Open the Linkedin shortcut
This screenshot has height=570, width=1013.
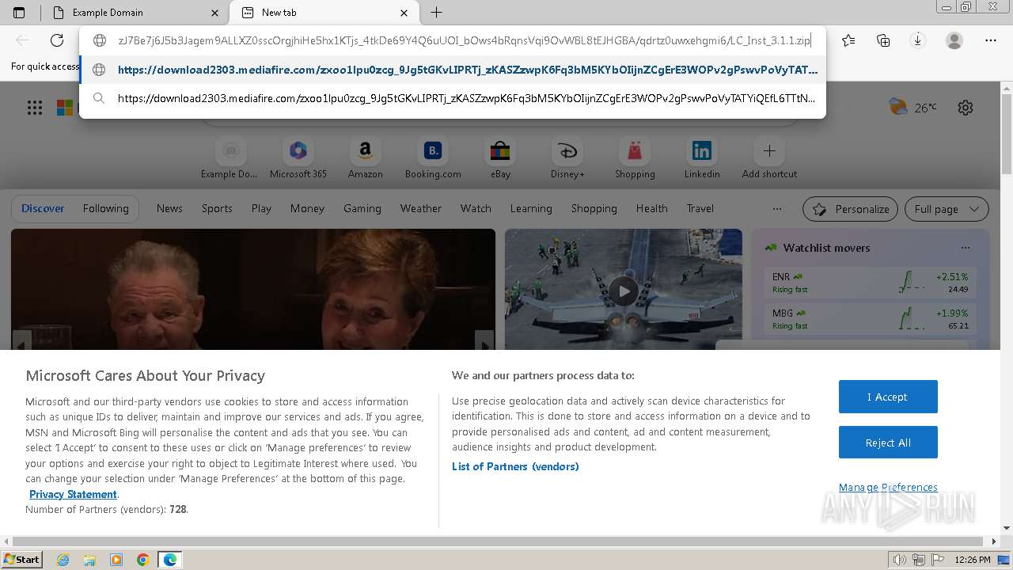coord(702,158)
